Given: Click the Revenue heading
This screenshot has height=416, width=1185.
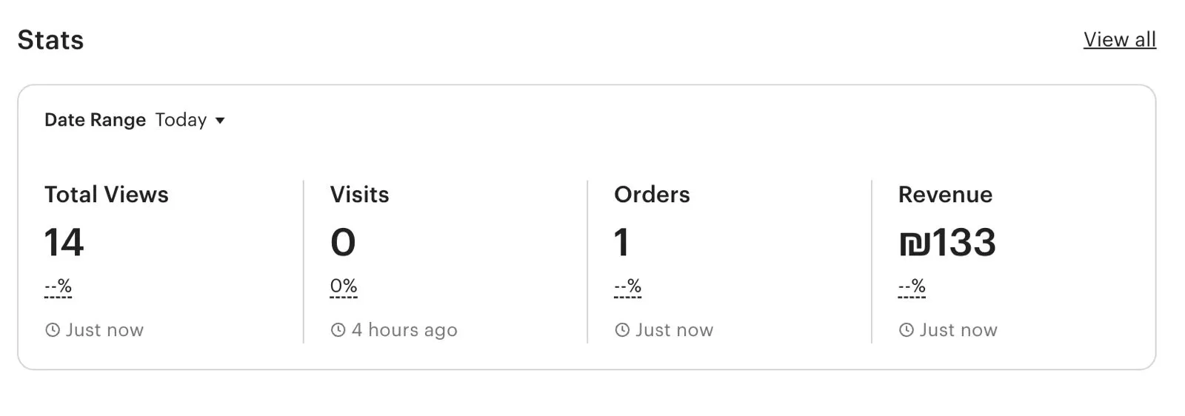Looking at the screenshot, I should click(x=945, y=195).
